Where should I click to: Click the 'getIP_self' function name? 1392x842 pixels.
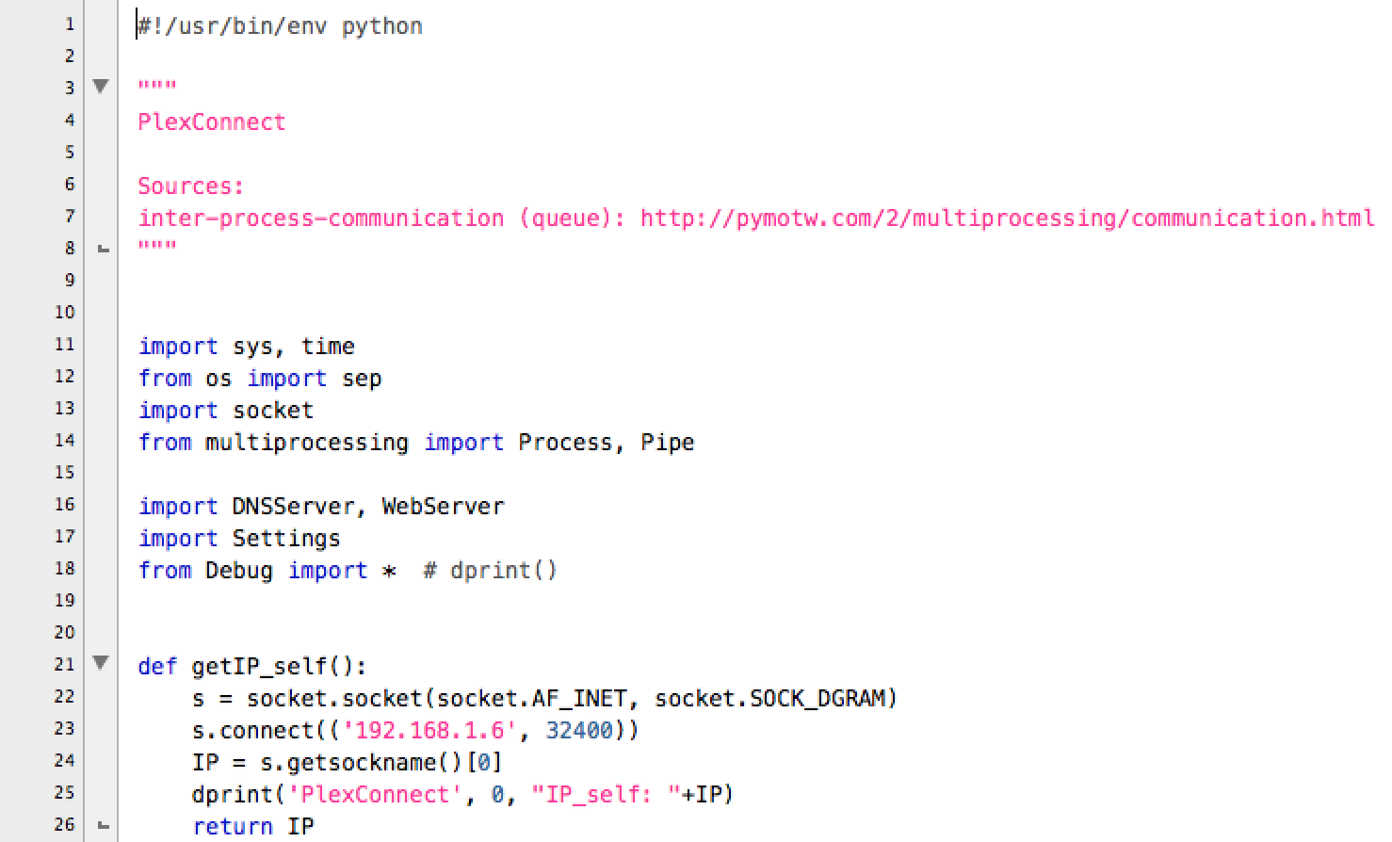(259, 667)
